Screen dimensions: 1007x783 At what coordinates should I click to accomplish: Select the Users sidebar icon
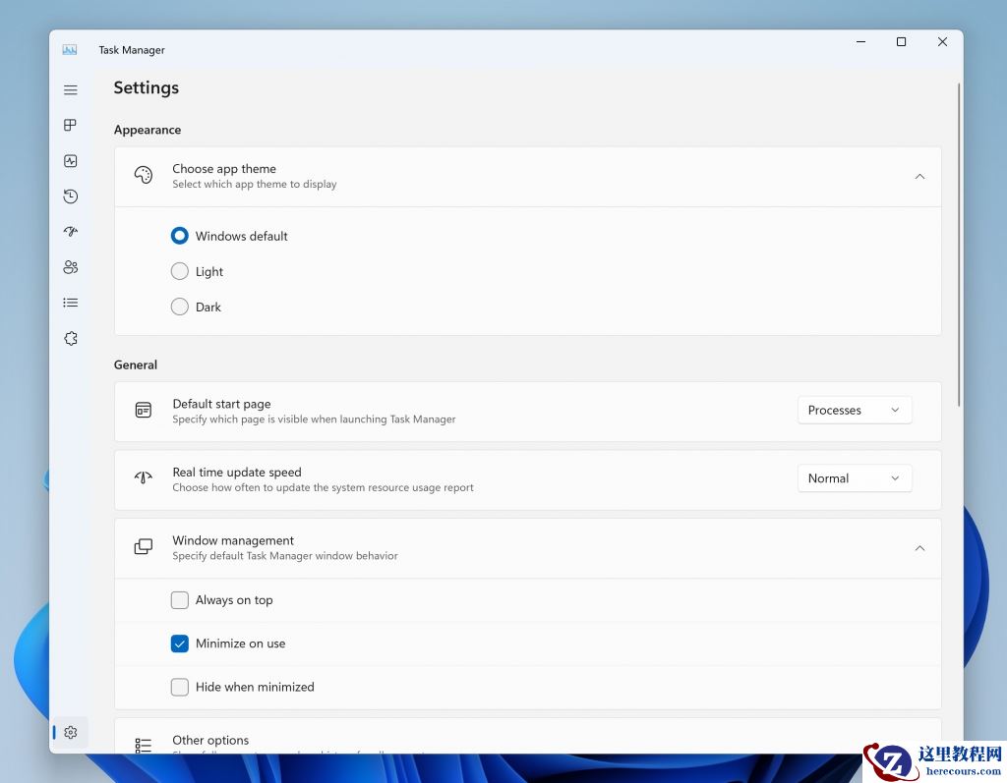(70, 266)
